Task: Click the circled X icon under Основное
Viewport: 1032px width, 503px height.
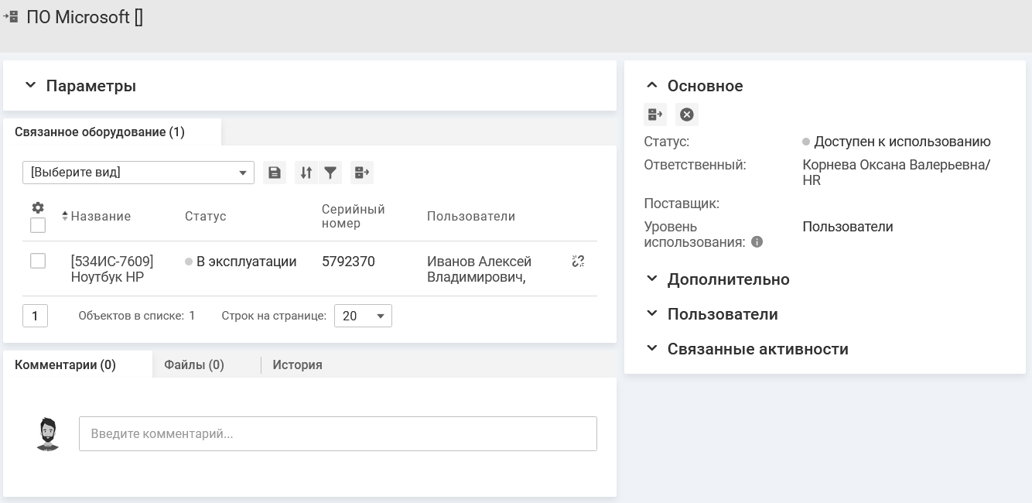Action: (x=686, y=115)
